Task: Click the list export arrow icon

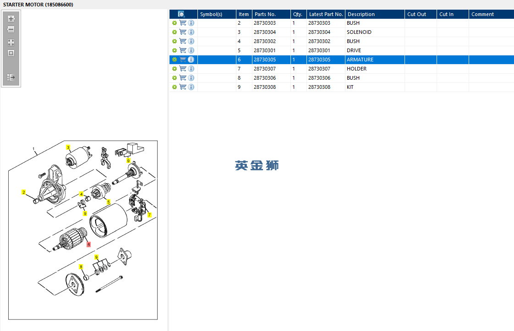Action: pyautogui.click(x=11, y=77)
